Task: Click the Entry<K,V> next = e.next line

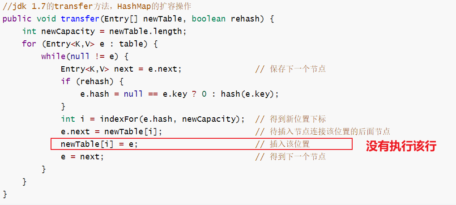Action: [x=121, y=69]
